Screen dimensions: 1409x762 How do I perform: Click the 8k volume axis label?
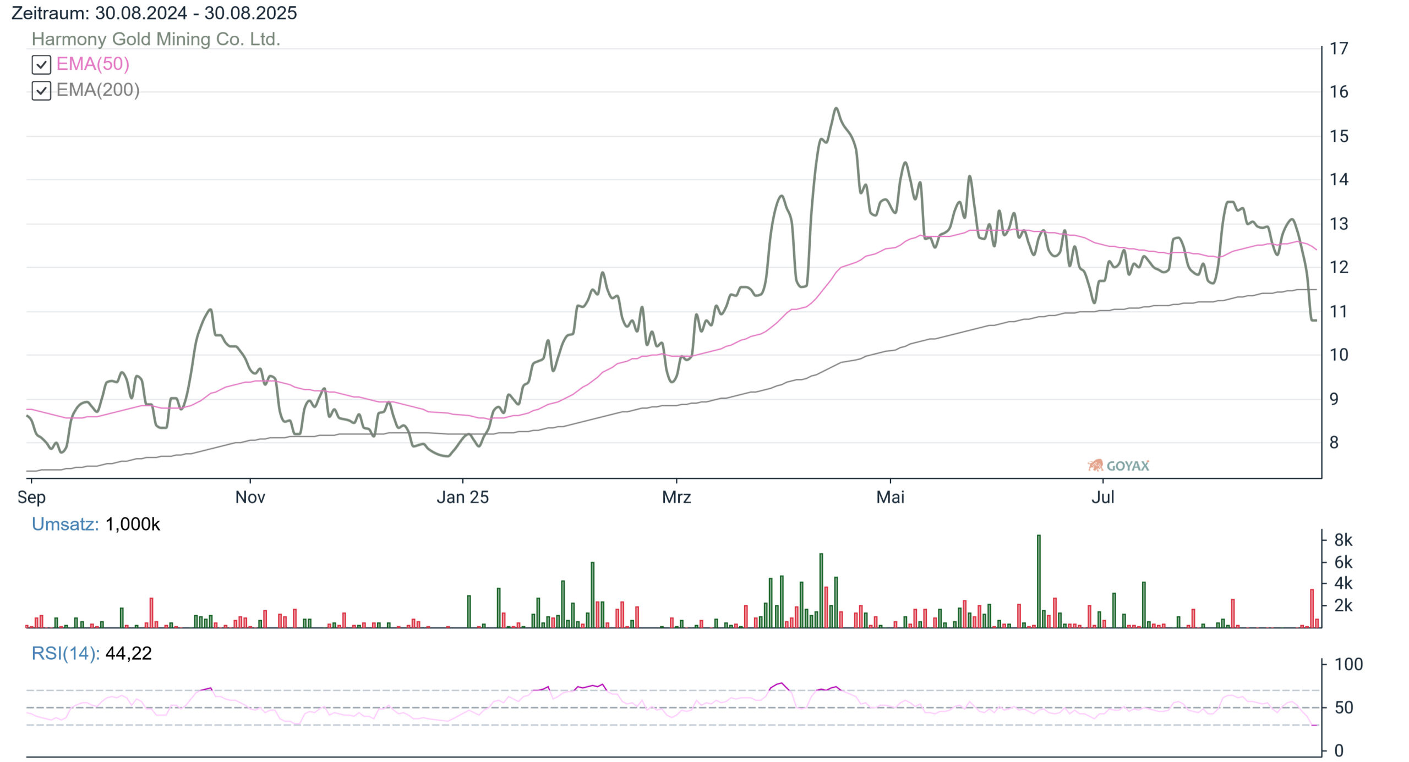click(x=1344, y=540)
